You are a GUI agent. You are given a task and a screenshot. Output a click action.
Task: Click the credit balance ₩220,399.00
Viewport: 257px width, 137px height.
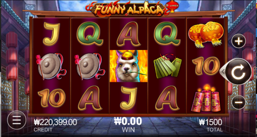[55, 122]
